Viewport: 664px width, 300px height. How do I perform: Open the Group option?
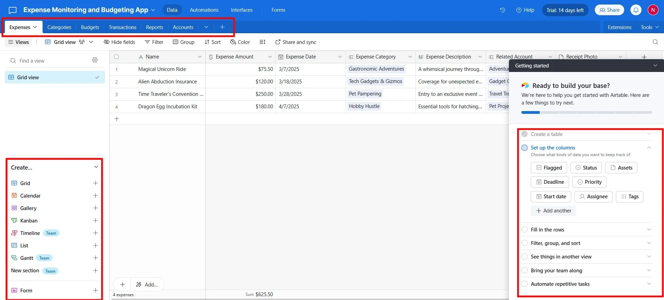click(x=184, y=42)
